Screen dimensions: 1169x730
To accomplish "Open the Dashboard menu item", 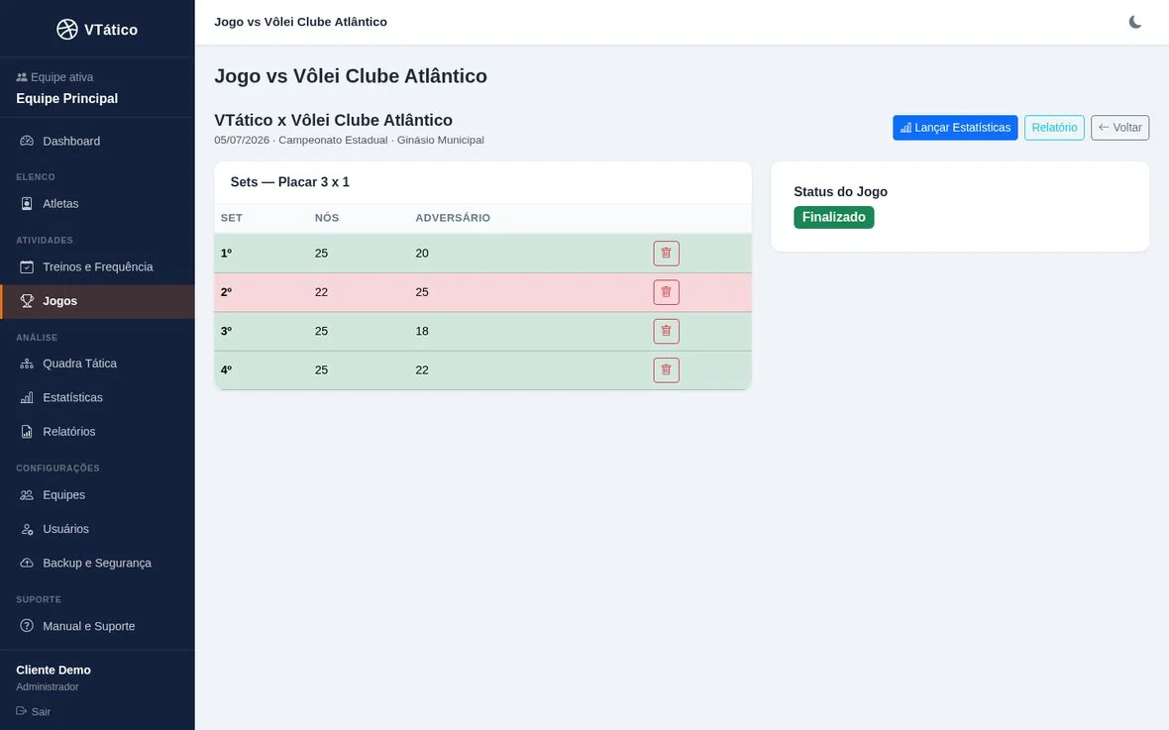I will [98, 141].
